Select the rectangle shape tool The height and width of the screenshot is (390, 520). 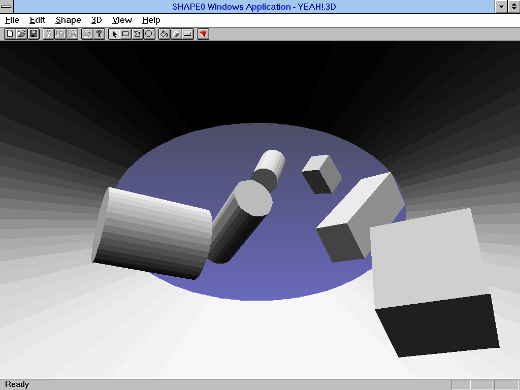point(126,34)
